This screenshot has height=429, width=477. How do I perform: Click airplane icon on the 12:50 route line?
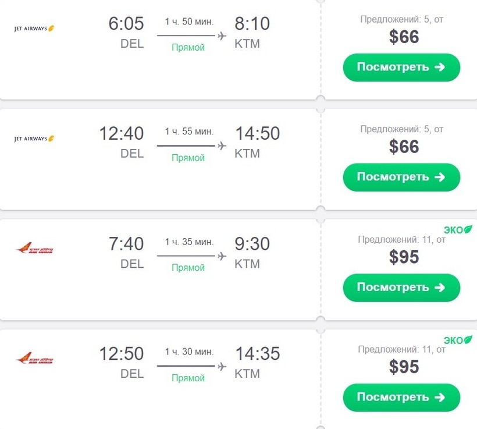[x=222, y=366]
